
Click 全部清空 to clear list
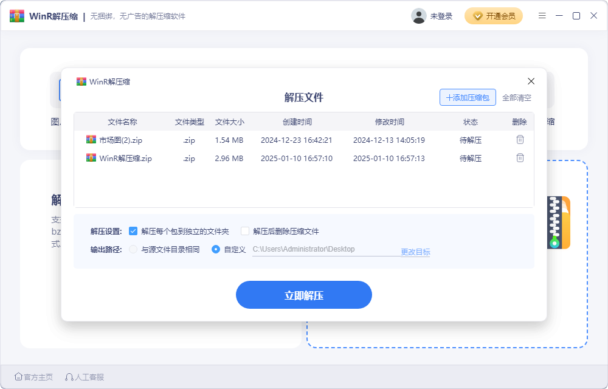[517, 97]
